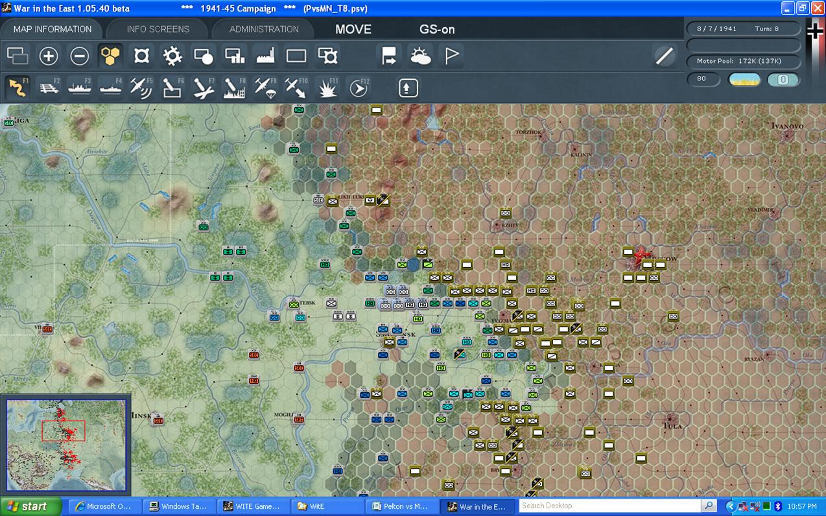Open the MAP INFORMATION tab

click(x=53, y=29)
